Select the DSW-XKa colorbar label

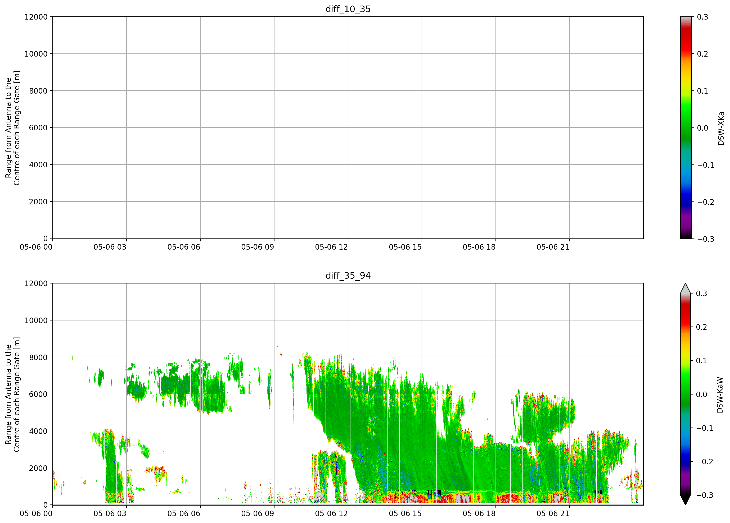pos(721,128)
